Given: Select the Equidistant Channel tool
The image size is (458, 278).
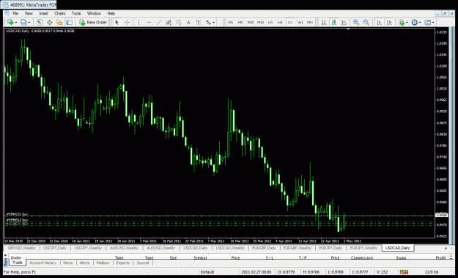Looking at the screenshot, I should click(169, 22).
